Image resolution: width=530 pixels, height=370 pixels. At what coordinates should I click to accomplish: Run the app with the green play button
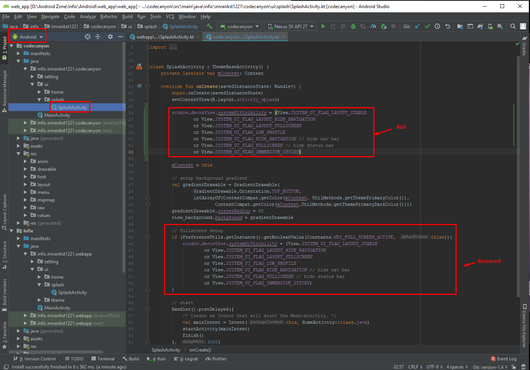pos(323,27)
